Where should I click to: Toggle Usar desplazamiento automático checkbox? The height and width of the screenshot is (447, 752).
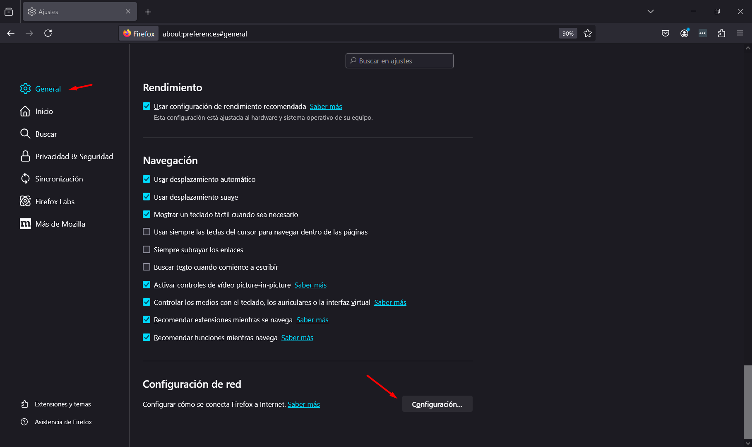tap(147, 179)
